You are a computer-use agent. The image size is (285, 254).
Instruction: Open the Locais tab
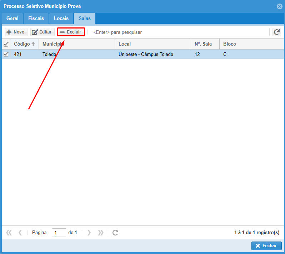[x=61, y=18]
